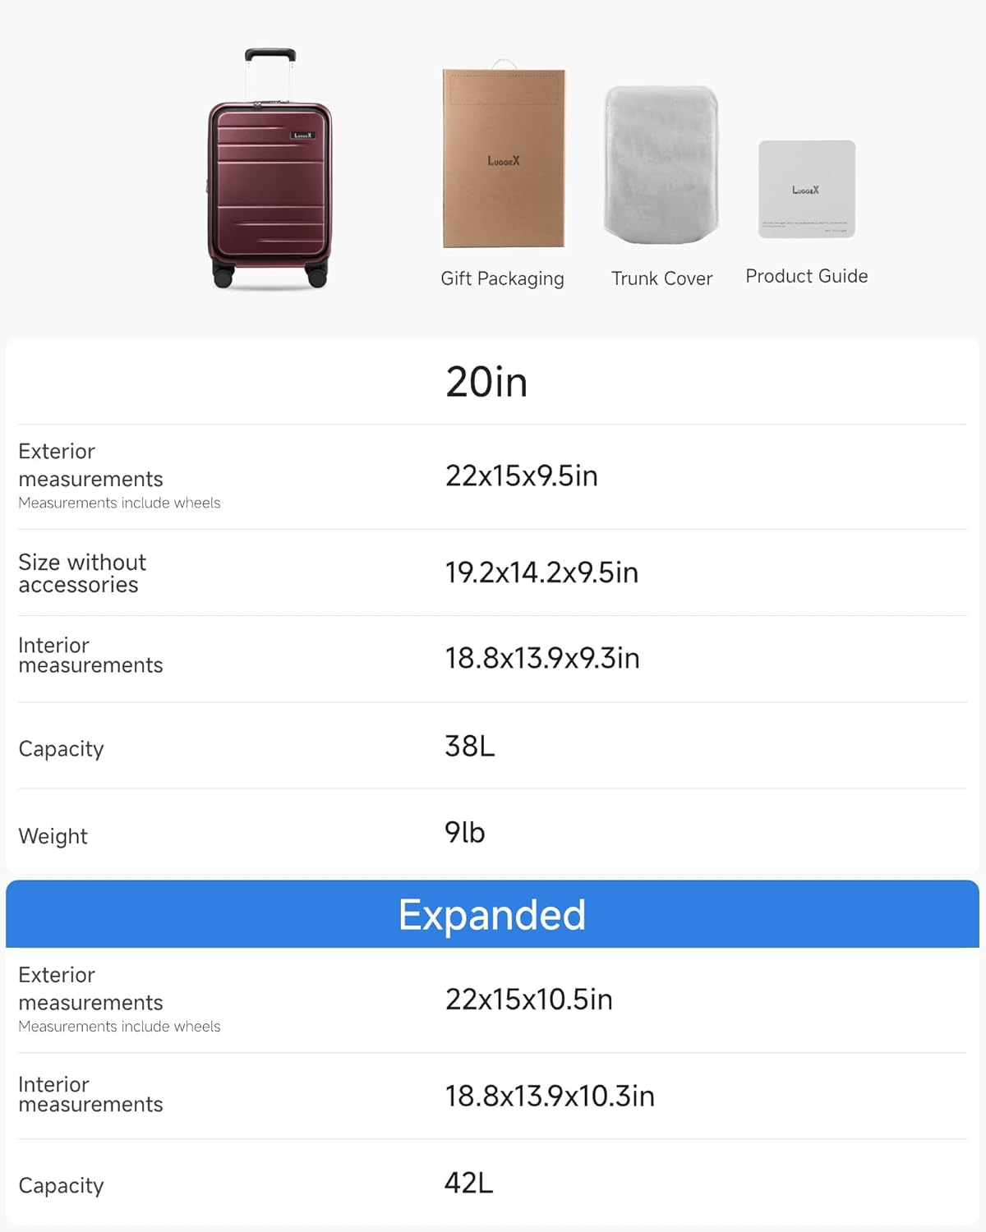Select the 9lb weight value
Screen dimensions: 986x1232
(465, 832)
